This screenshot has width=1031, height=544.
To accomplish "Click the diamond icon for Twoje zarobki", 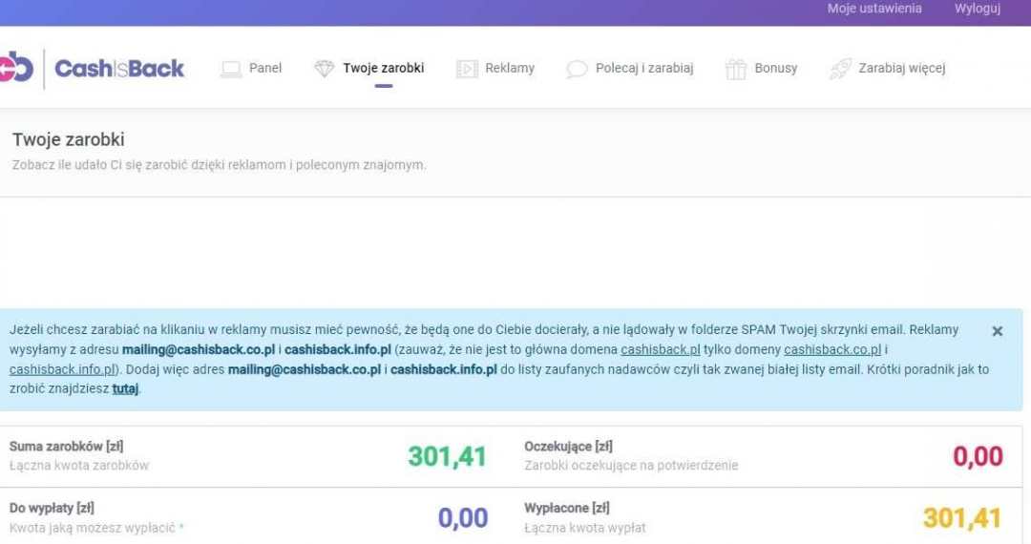I will click(x=325, y=69).
